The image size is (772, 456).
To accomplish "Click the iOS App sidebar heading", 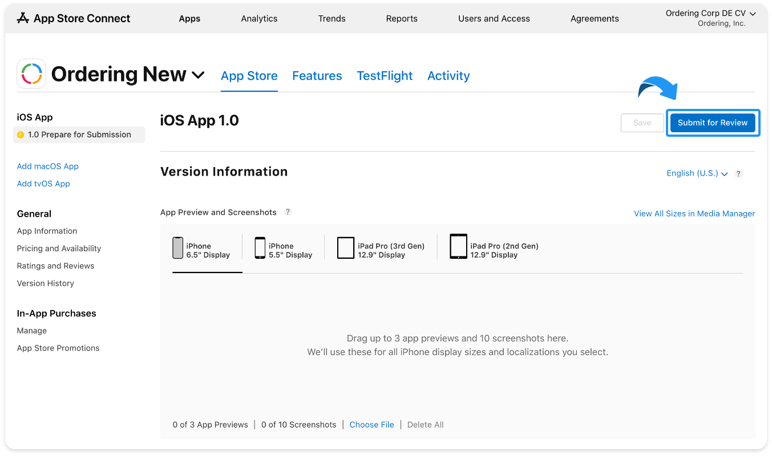I will pos(35,117).
